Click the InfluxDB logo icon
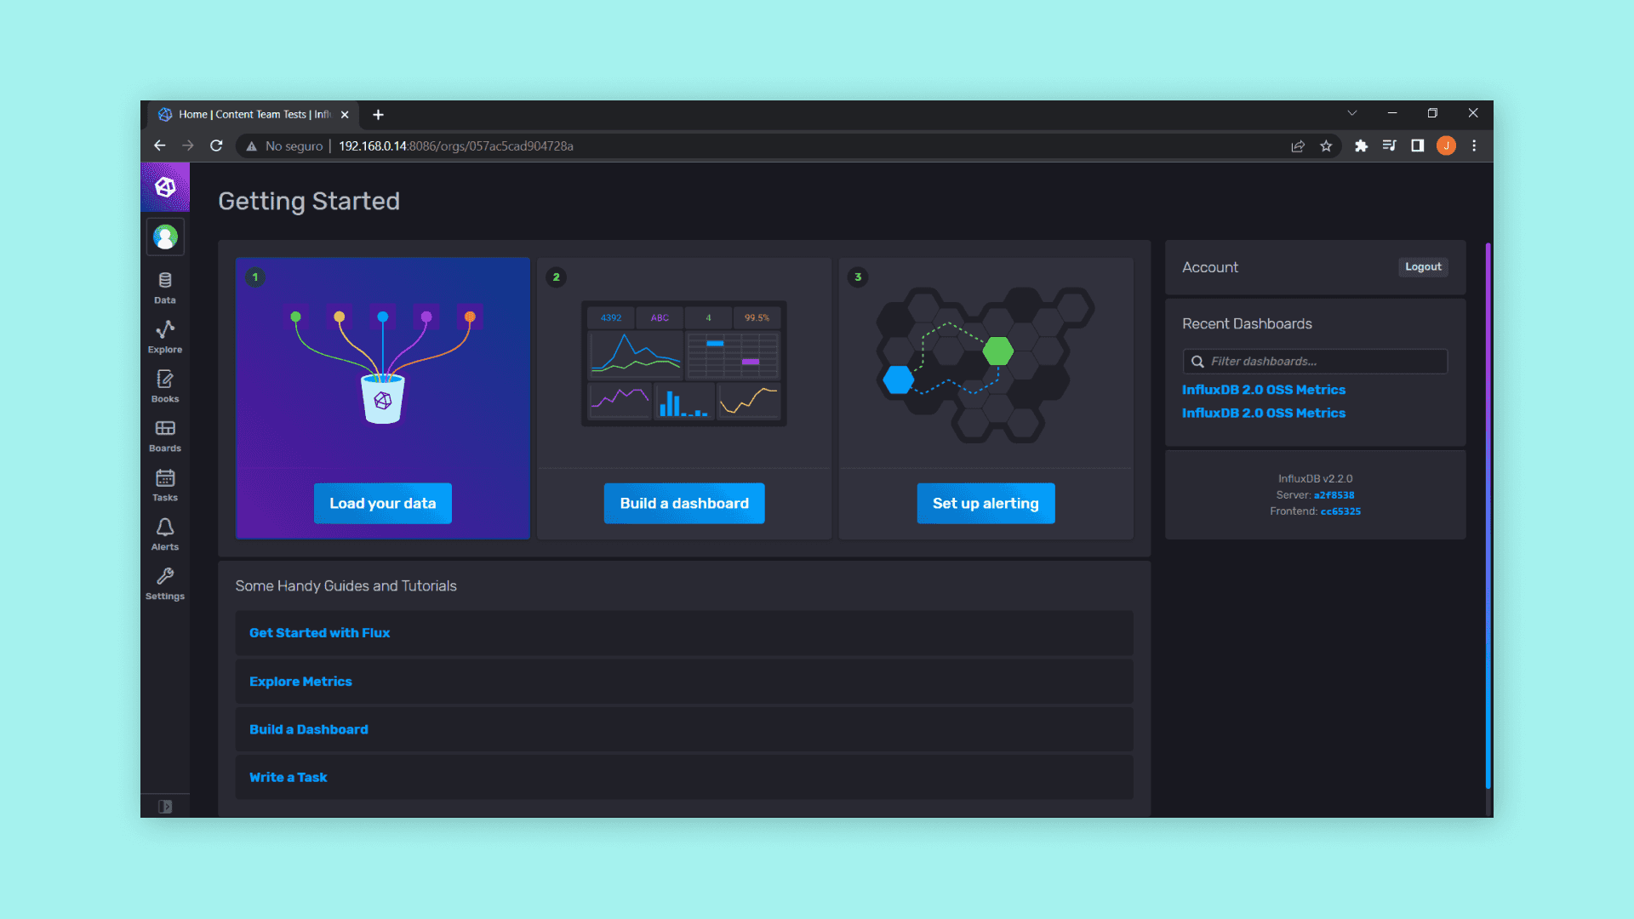This screenshot has height=919, width=1634. [x=165, y=187]
